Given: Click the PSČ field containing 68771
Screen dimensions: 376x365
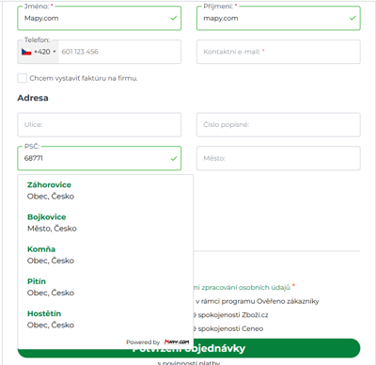Looking at the screenshot, I should point(100,158).
